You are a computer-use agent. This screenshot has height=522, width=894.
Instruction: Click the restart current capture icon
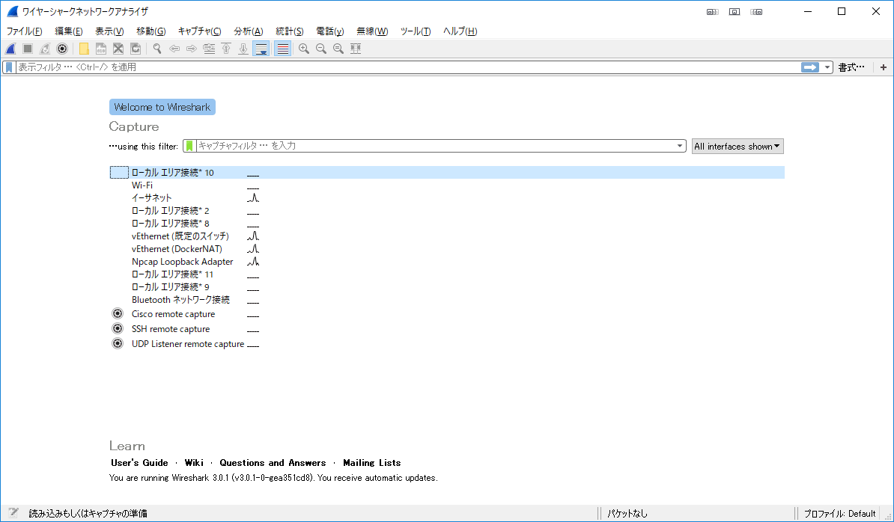(45, 49)
